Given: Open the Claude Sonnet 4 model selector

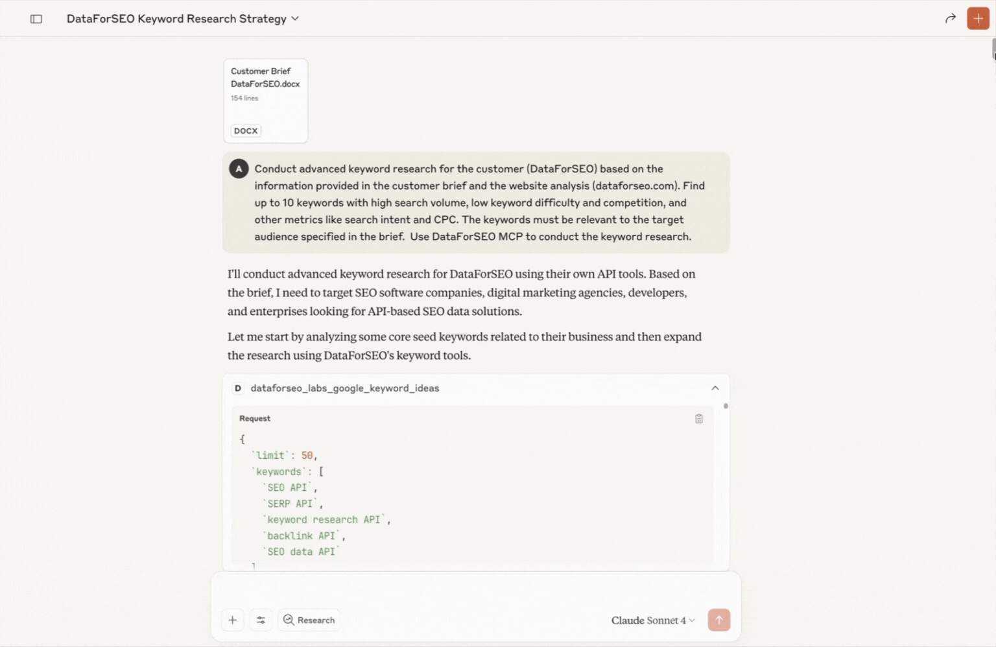Looking at the screenshot, I should pyautogui.click(x=653, y=620).
